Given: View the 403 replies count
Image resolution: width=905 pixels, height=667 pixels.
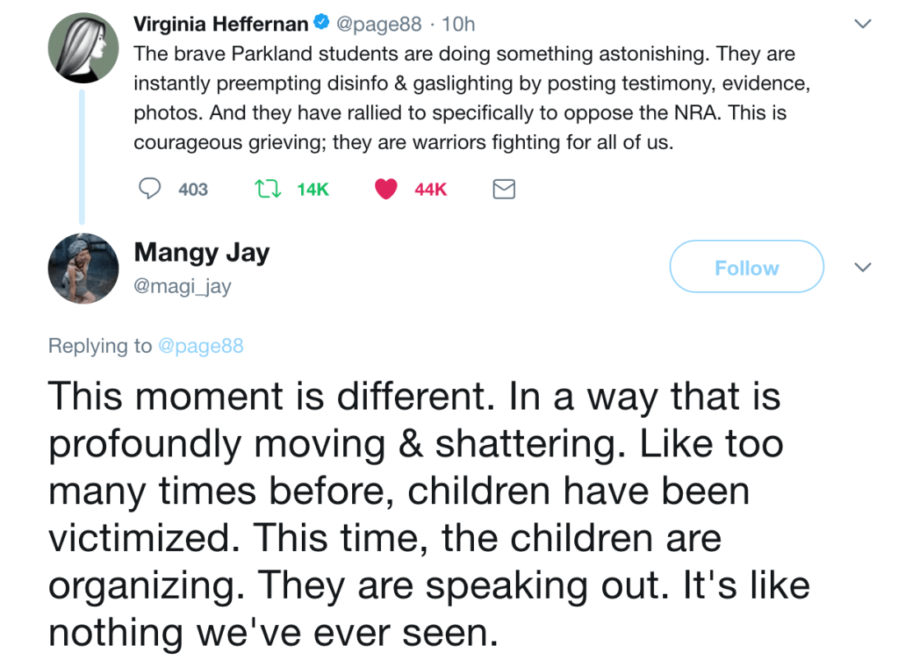Looking at the screenshot, I should [193, 190].
